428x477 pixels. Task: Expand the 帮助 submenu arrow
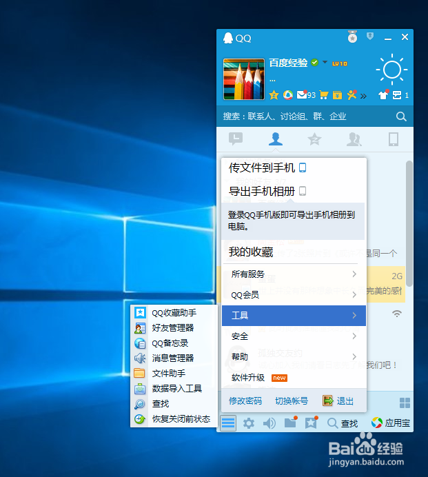(x=354, y=357)
